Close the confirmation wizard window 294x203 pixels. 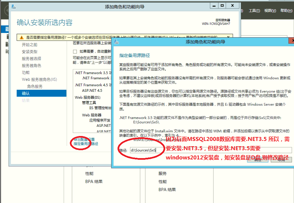[232, 6]
